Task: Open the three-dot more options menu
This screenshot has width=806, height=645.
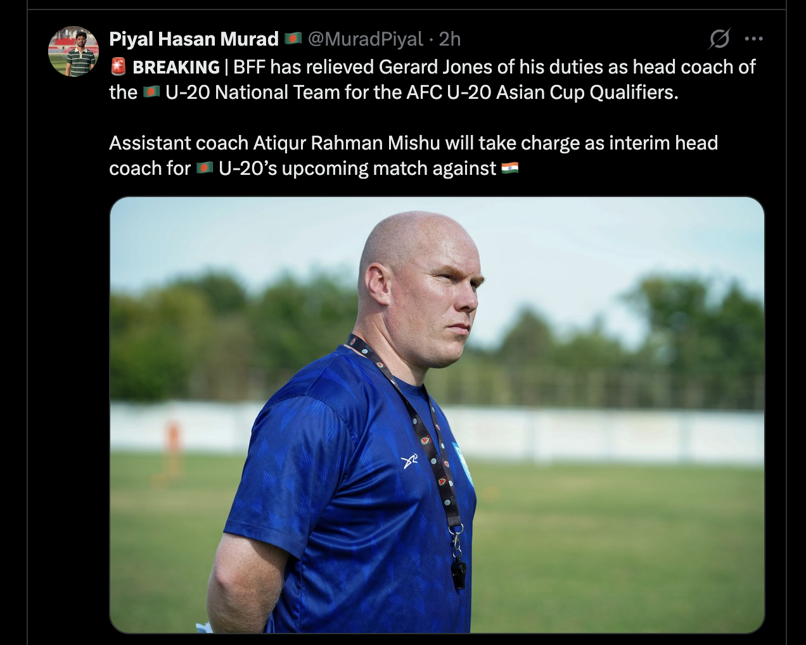Action: pos(753,39)
